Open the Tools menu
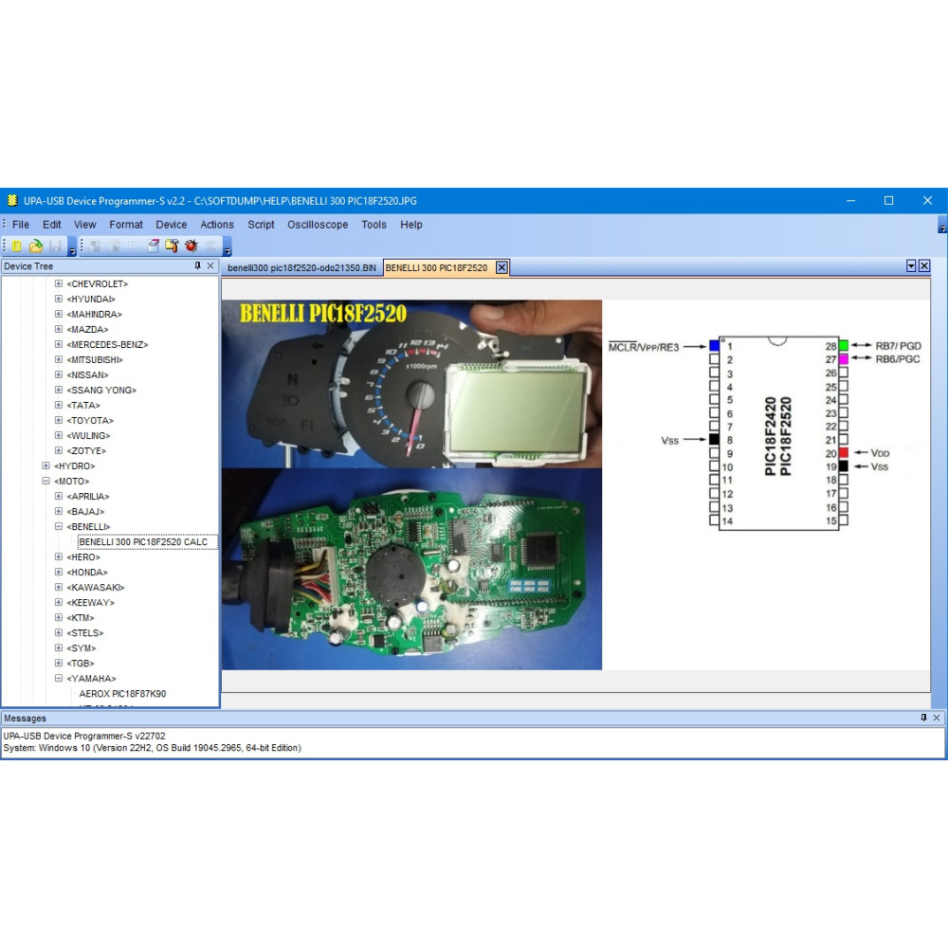Screen dimensions: 948x948 (x=374, y=225)
